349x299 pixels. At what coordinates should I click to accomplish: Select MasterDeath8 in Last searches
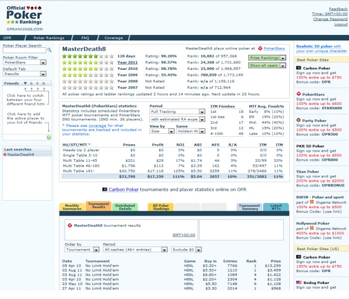pos(21,155)
